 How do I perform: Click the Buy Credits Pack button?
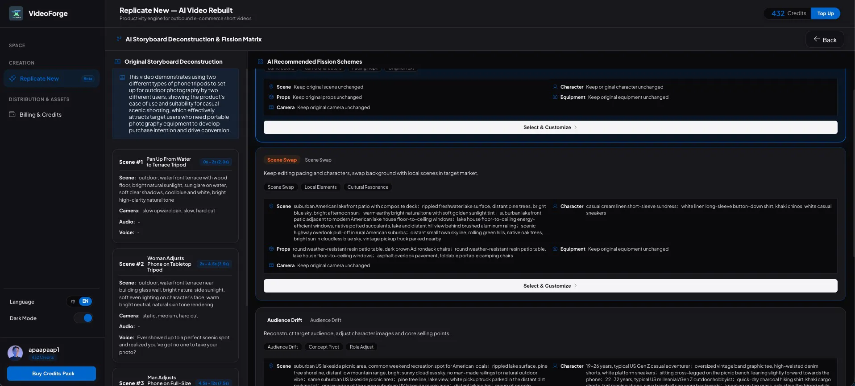pyautogui.click(x=51, y=374)
